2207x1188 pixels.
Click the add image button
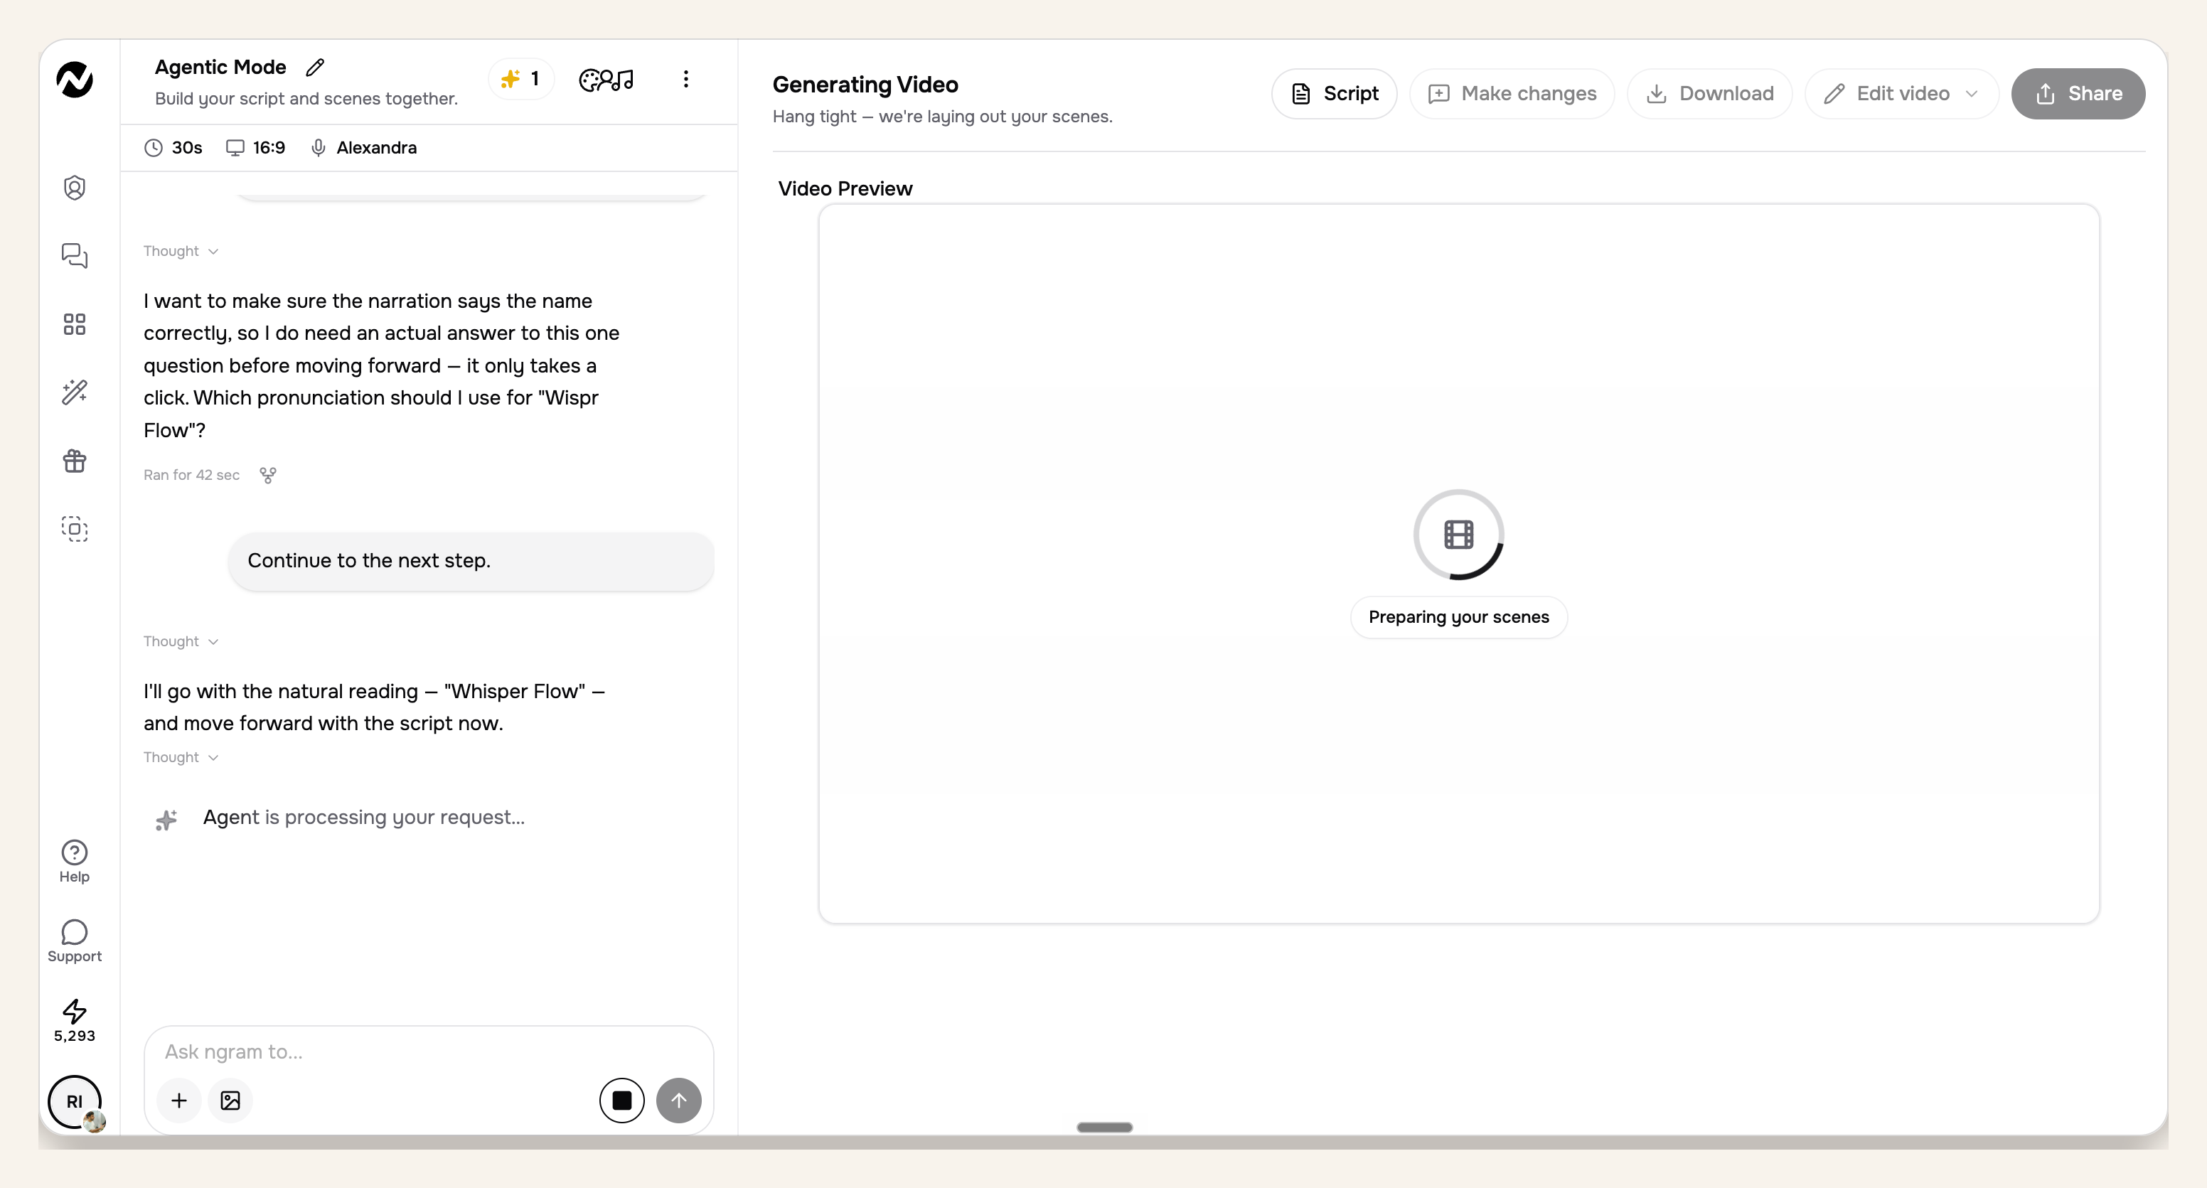[230, 1101]
